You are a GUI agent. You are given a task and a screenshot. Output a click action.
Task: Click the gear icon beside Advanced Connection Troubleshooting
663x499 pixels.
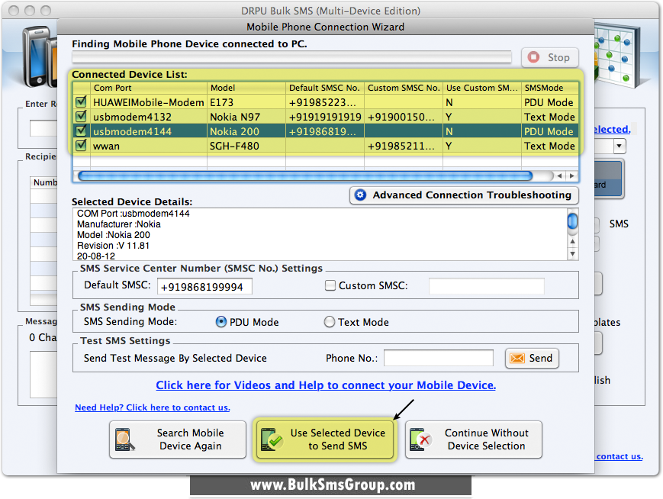[x=359, y=195]
